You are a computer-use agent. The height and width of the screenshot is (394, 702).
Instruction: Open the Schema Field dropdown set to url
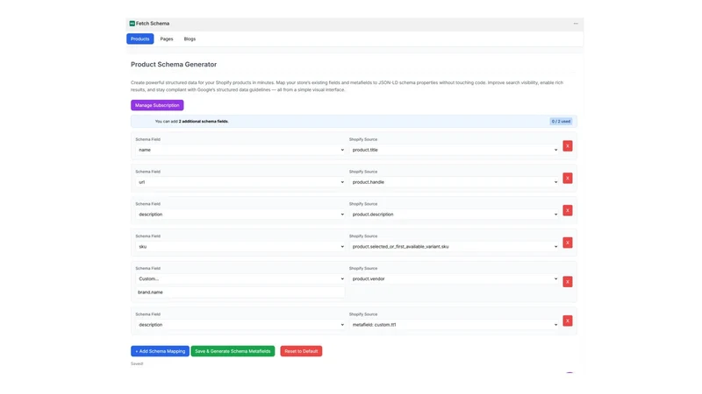tap(240, 182)
